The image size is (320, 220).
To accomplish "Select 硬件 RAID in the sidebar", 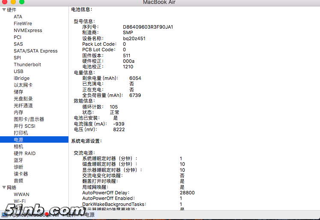I will tap(24, 153).
